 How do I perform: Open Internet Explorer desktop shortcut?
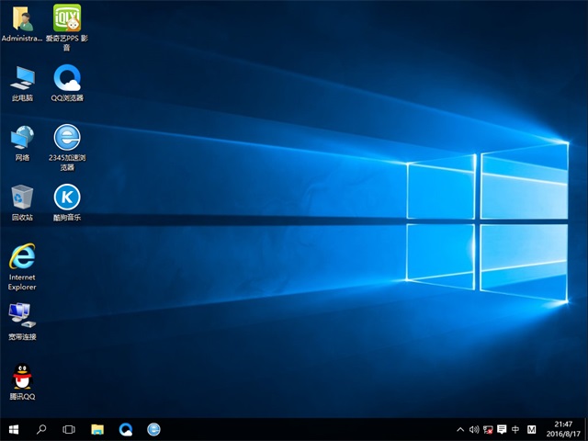tap(22, 257)
